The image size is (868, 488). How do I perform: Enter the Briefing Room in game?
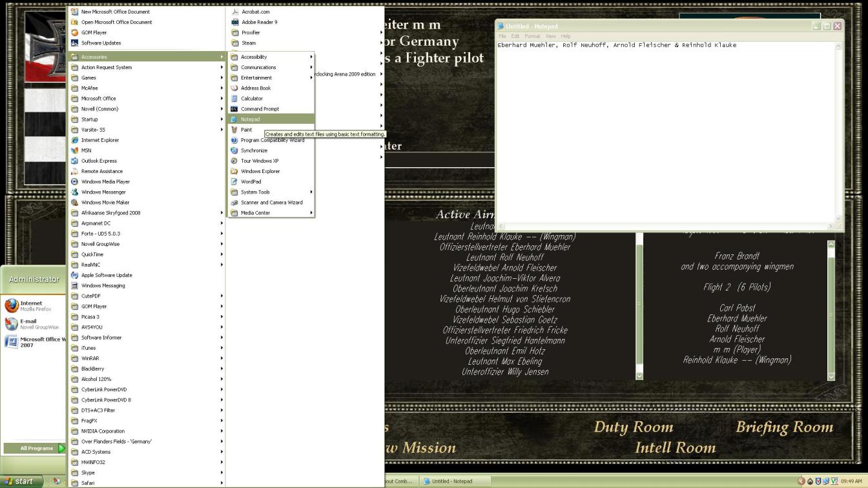pos(785,427)
